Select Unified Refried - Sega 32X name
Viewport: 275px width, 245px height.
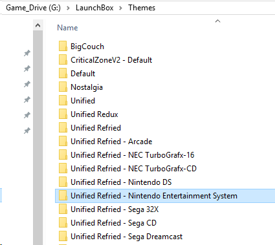(115, 209)
